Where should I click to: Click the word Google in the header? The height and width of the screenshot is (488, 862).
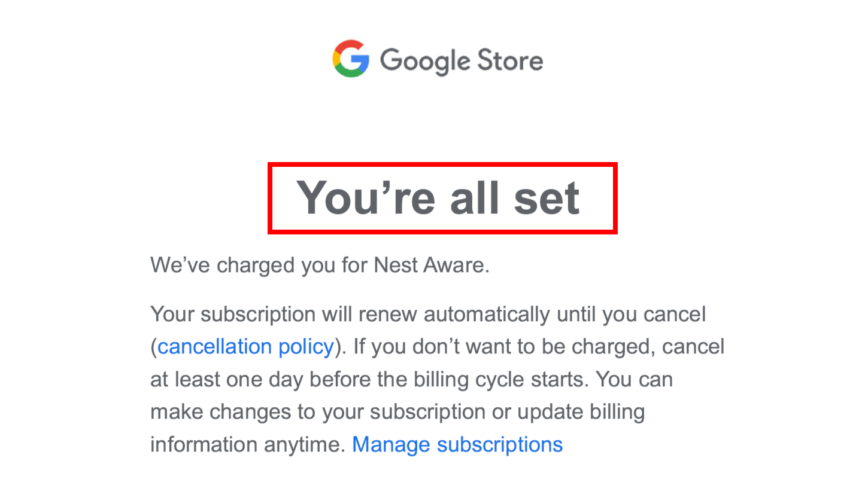426,60
